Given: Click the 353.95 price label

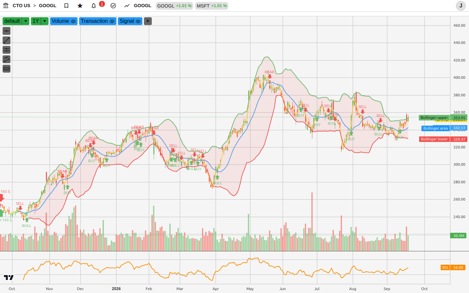Looking at the screenshot, I should click(459, 118).
